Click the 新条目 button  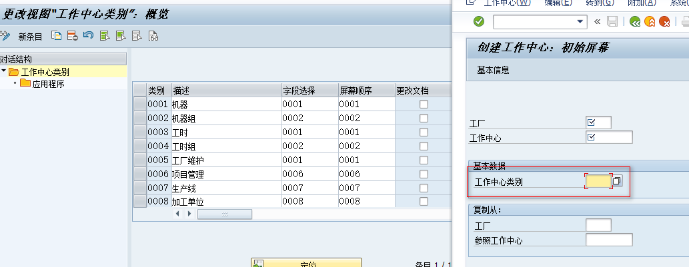pyautogui.click(x=30, y=37)
